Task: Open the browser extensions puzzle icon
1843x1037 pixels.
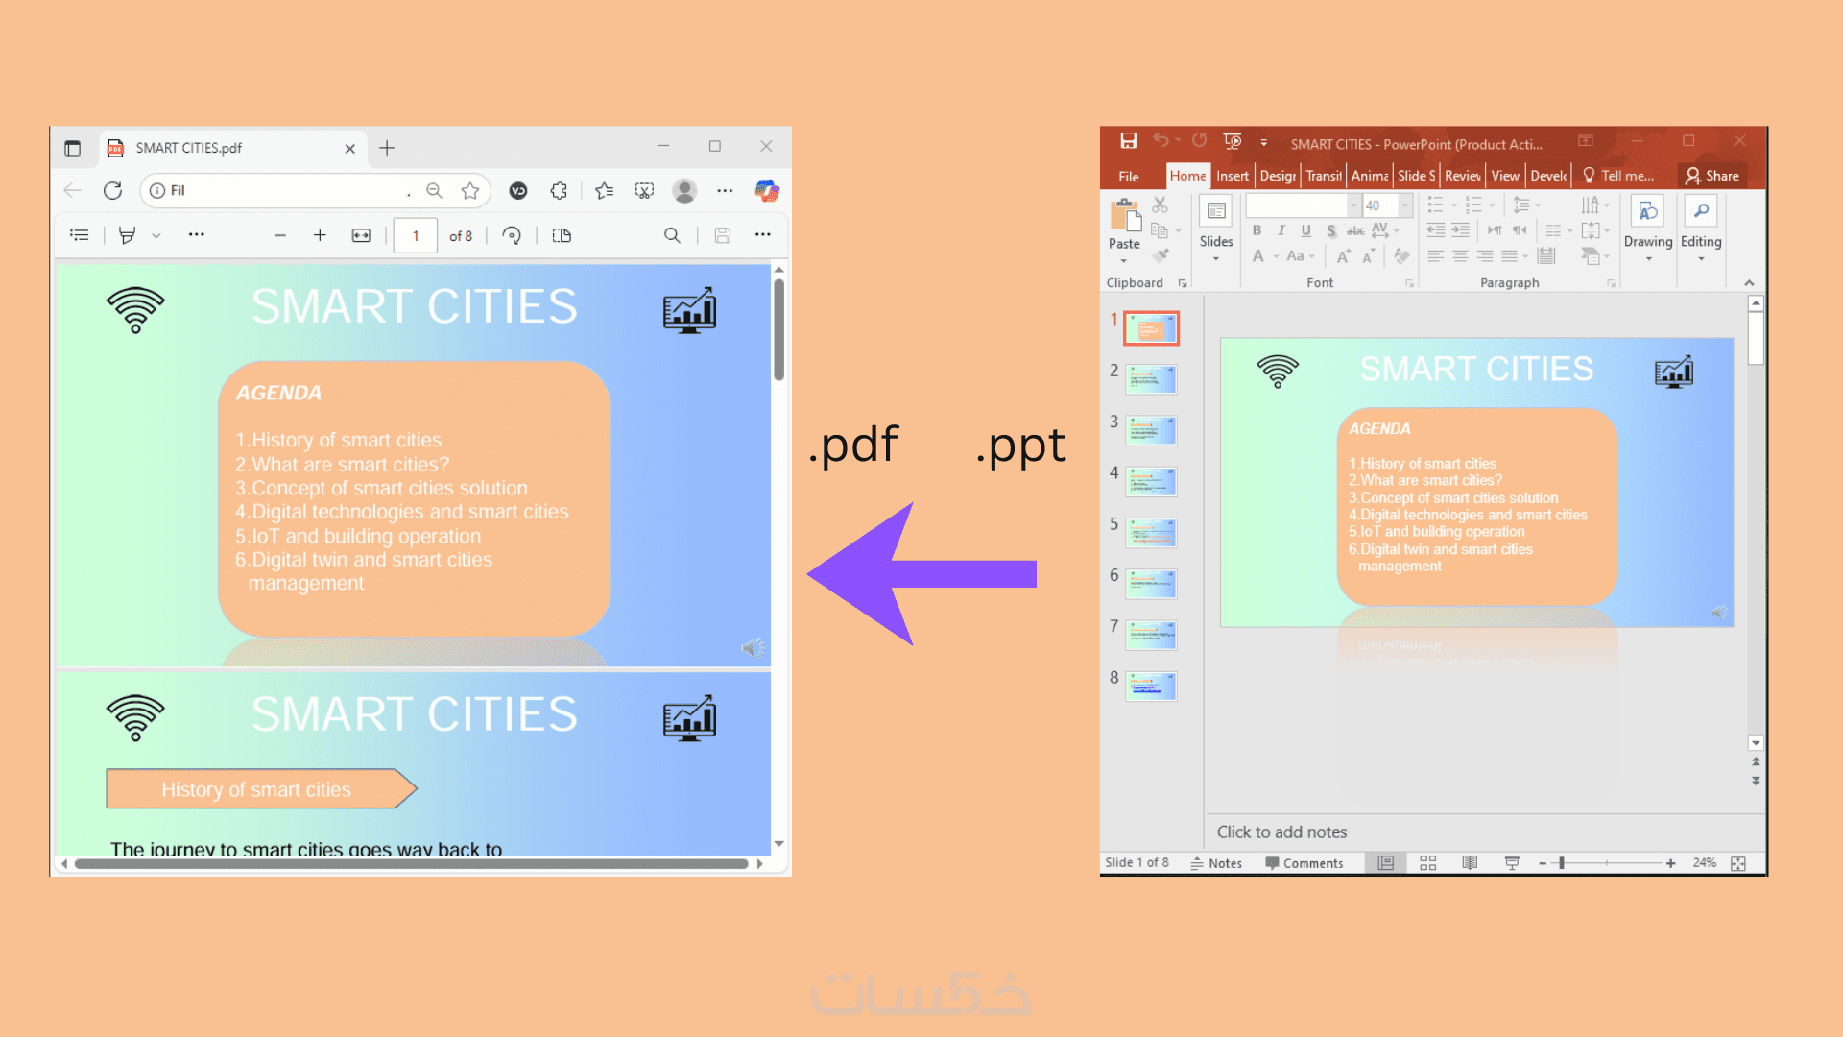Action: coord(559,190)
